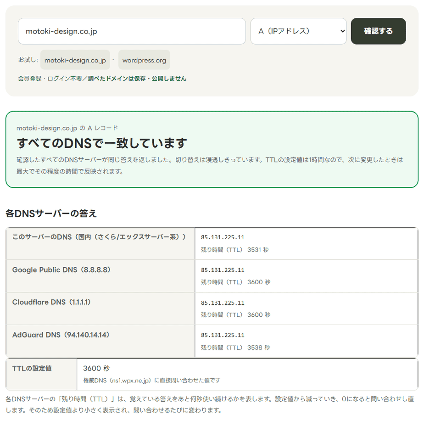Select the AdGuard DNS (94.140.14.14) label

[x=61, y=335]
